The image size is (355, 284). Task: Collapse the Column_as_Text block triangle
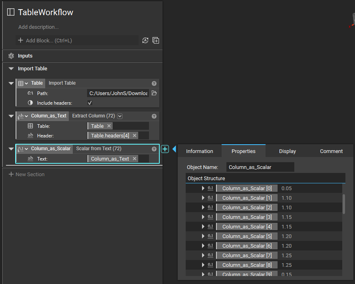[x=11, y=116]
